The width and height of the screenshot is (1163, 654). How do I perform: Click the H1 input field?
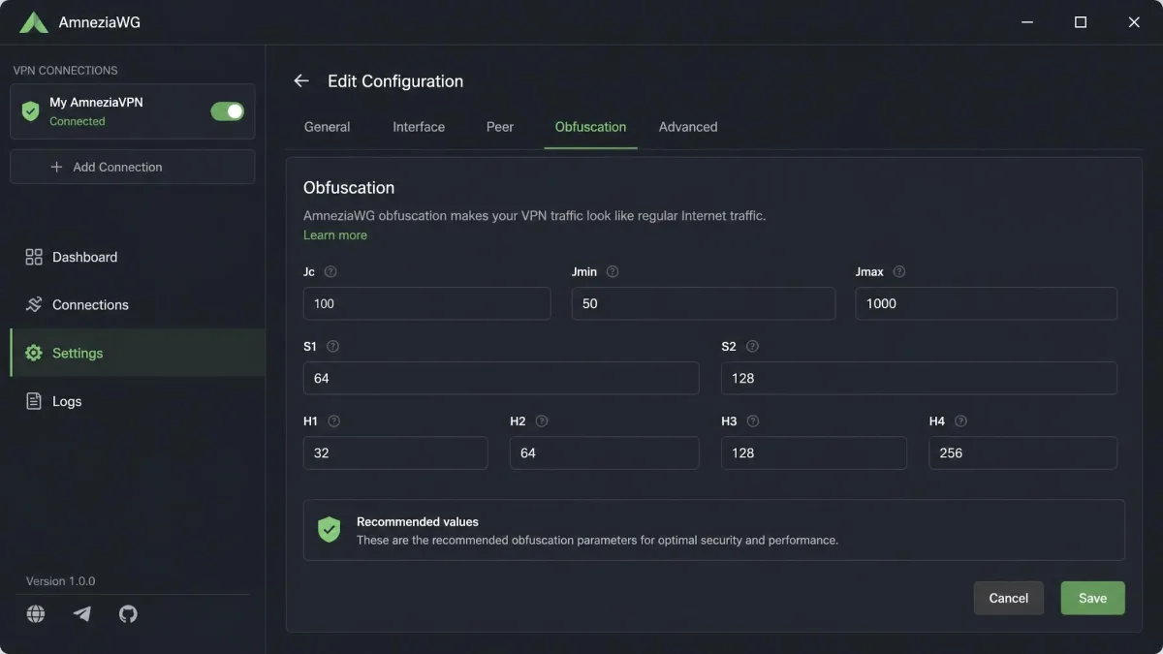click(x=395, y=452)
